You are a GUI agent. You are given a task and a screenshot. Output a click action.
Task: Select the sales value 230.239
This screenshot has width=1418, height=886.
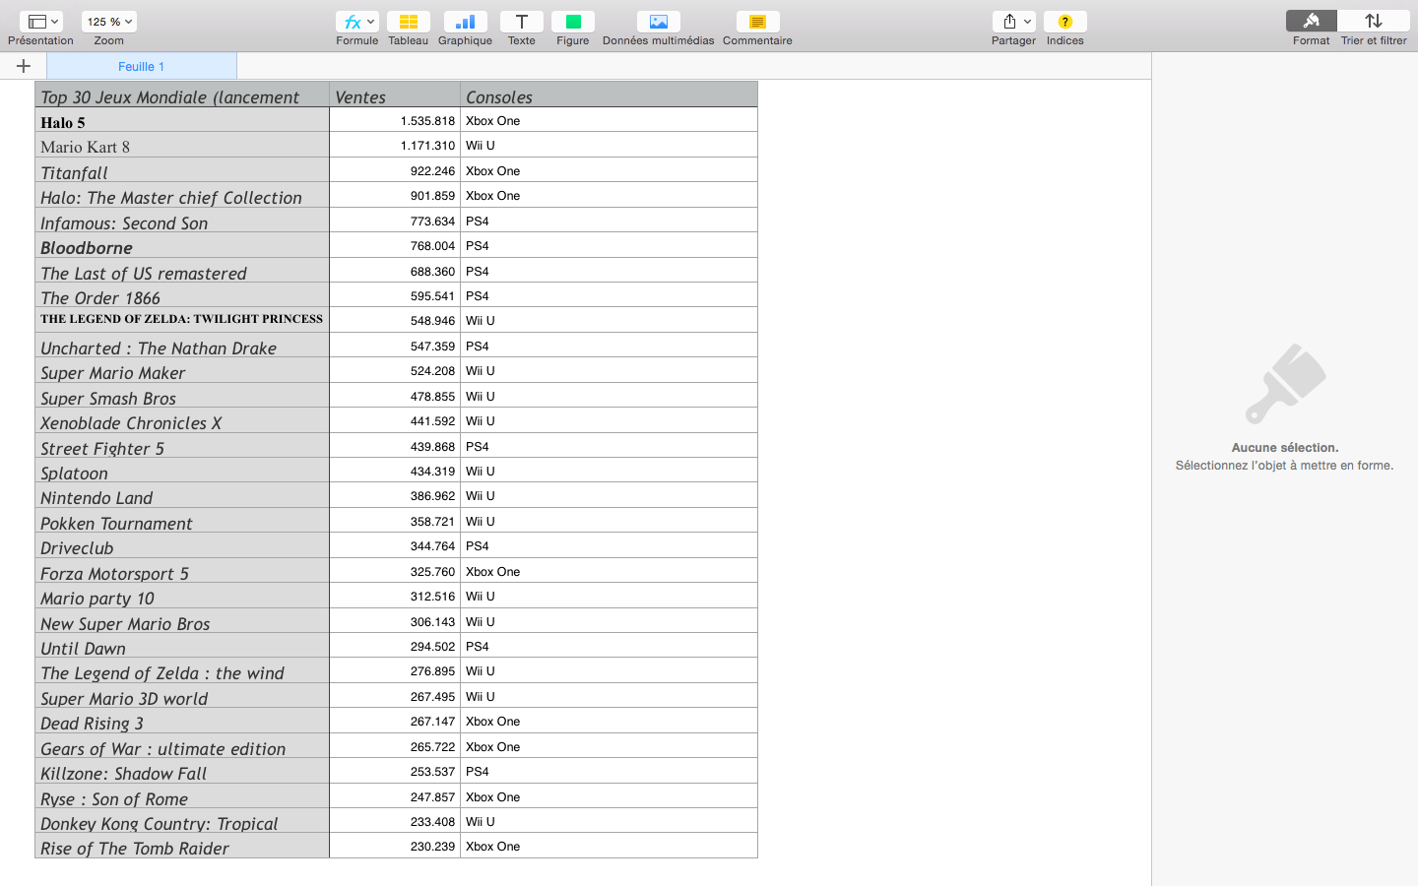point(395,846)
